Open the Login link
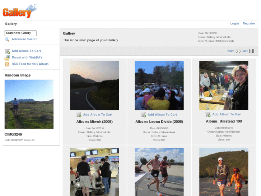The height and width of the screenshot is (196, 261). pyautogui.click(x=234, y=23)
